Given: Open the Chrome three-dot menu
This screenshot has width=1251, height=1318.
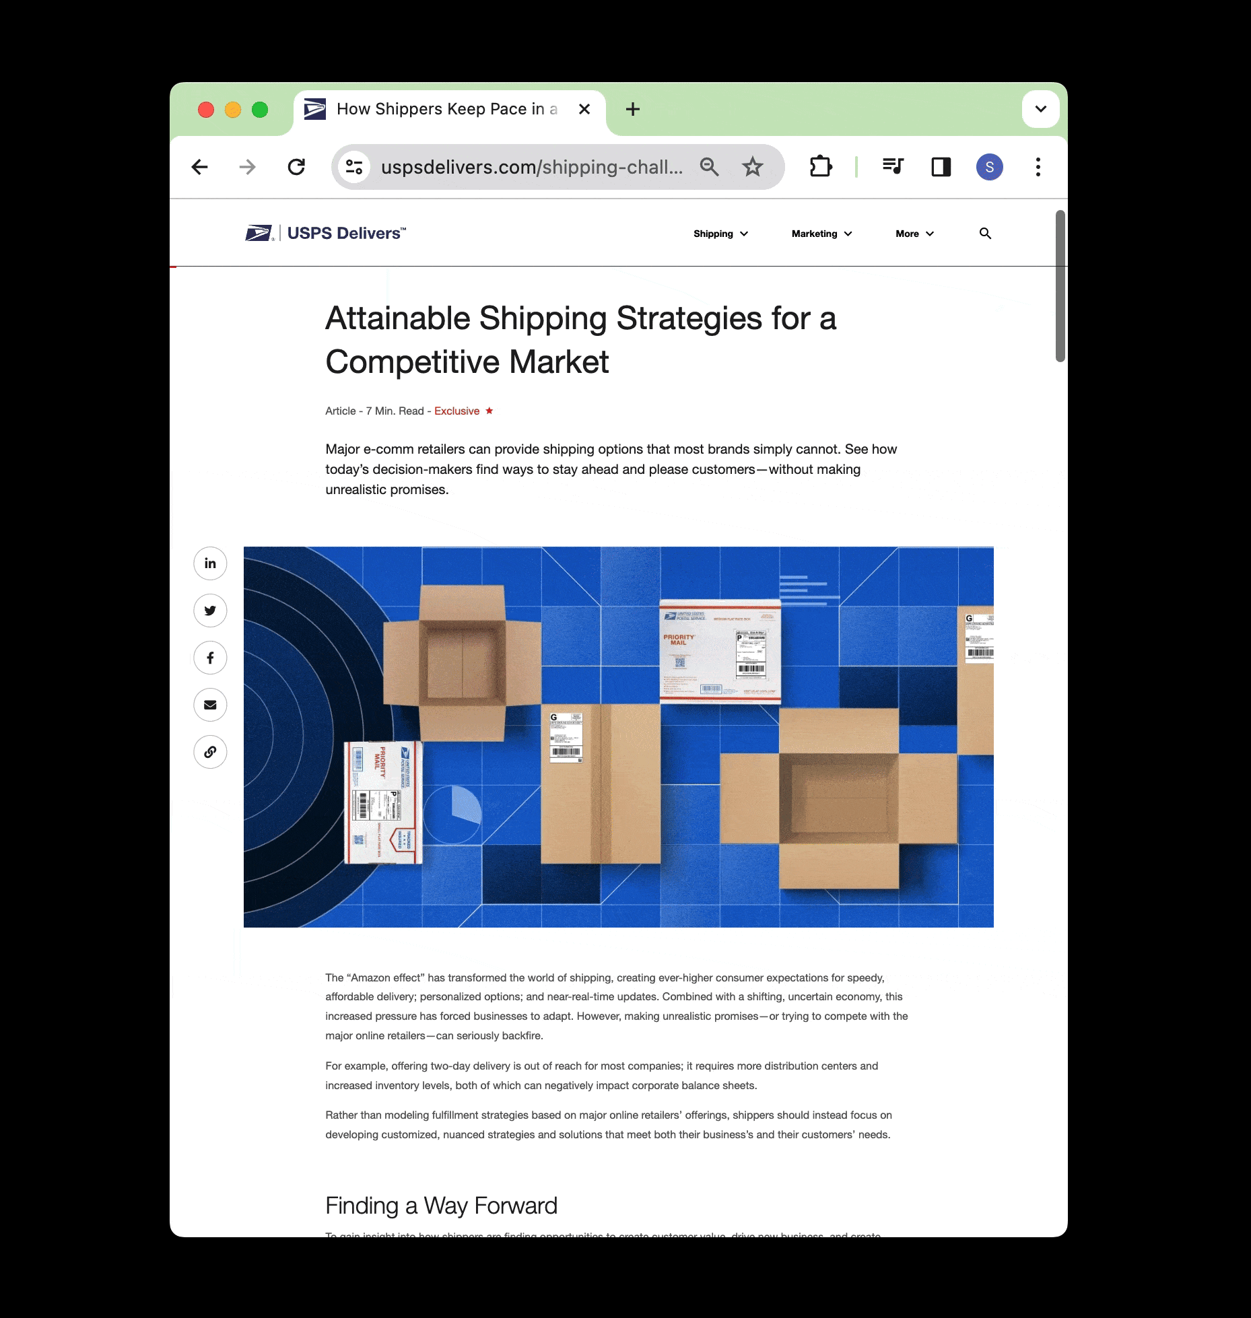Looking at the screenshot, I should tap(1038, 167).
